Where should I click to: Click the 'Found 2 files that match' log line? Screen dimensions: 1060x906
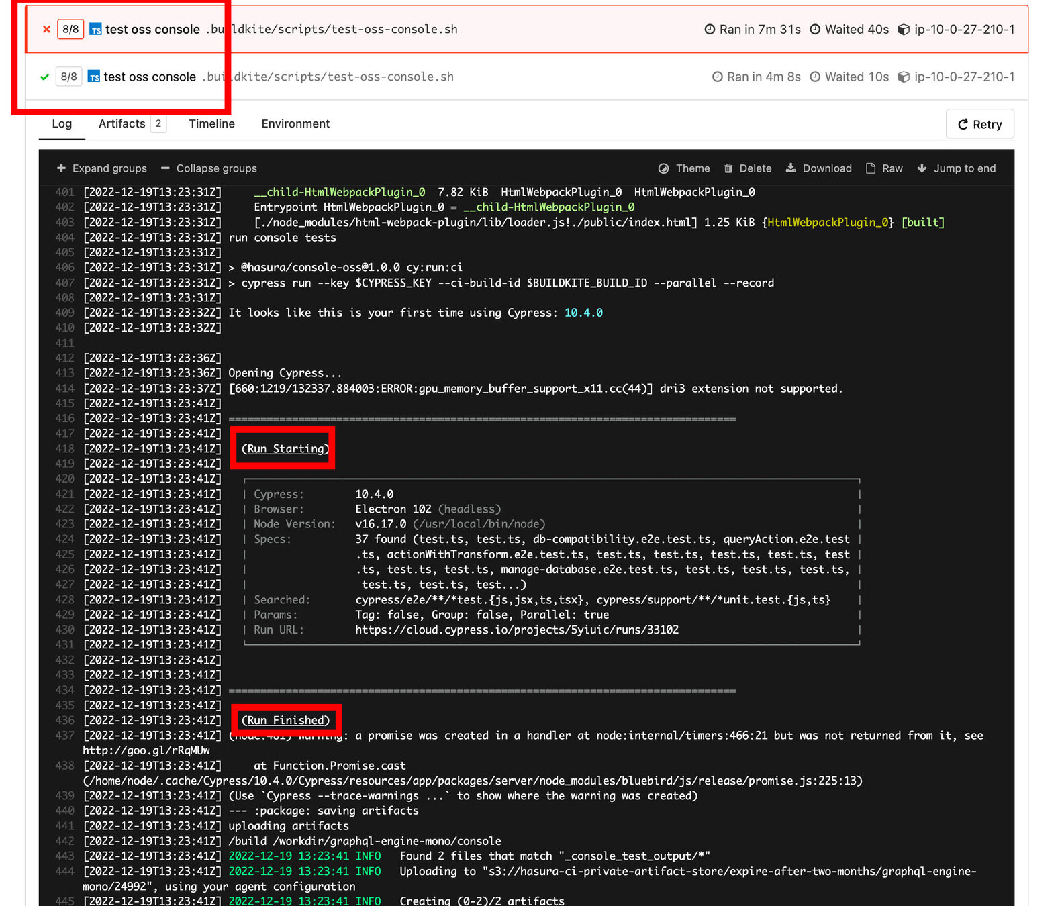555,856
